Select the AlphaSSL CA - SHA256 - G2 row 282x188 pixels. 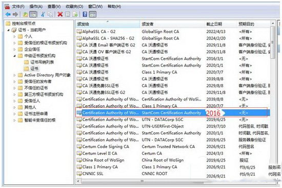click(x=173, y=38)
